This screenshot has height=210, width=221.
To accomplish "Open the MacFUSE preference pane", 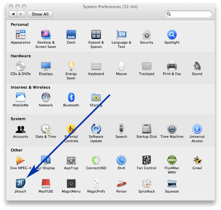I will 46,186.
